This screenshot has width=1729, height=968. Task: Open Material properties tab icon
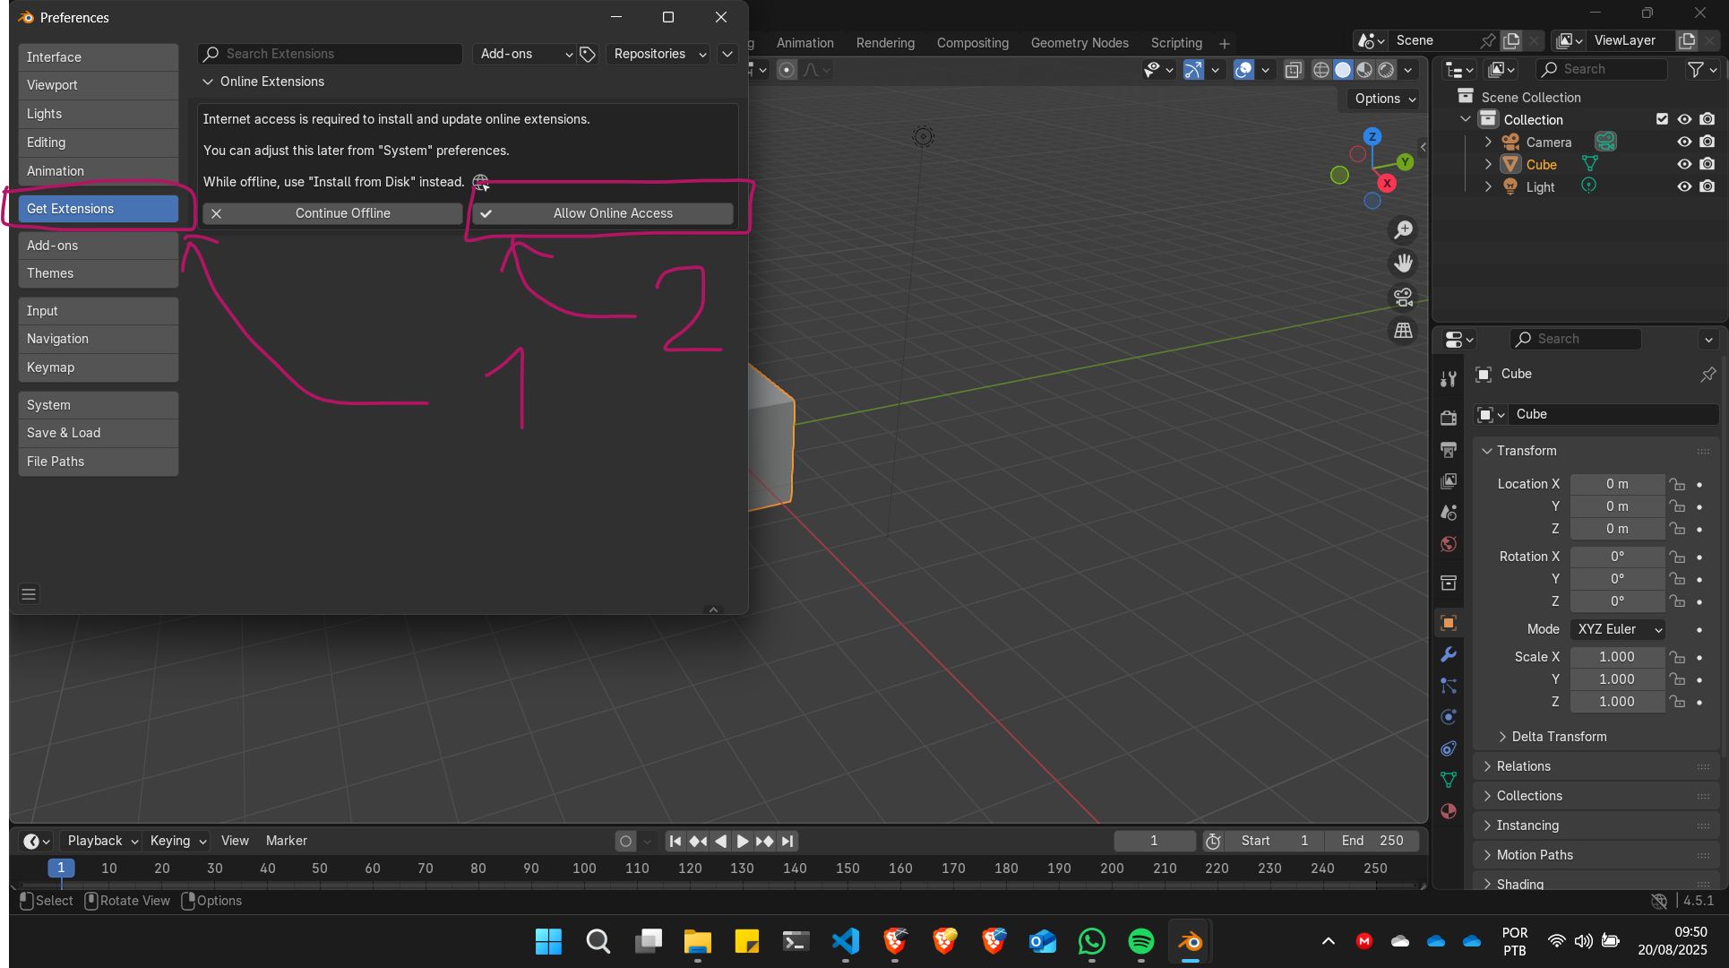pos(1448,811)
